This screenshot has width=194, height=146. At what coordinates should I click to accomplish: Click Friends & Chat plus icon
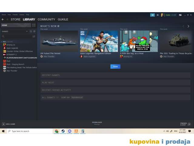[189, 124]
